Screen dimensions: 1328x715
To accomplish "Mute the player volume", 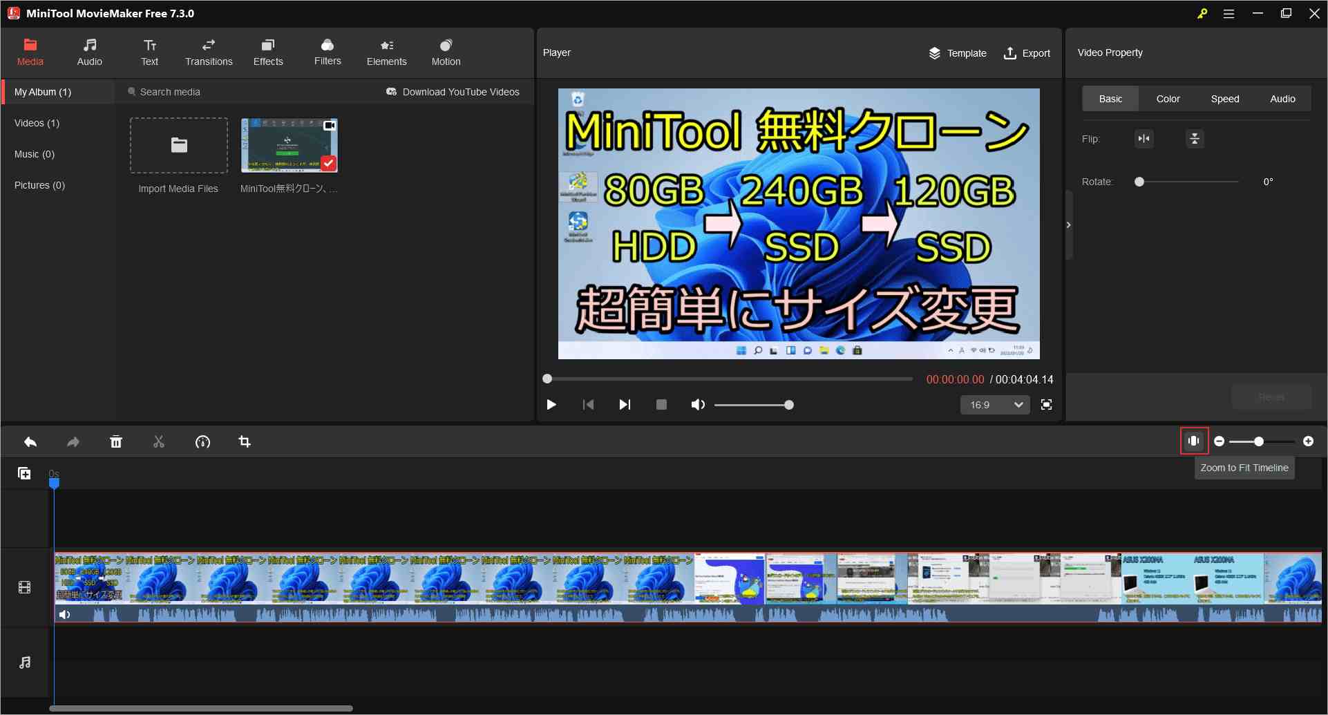I will 698,405.
